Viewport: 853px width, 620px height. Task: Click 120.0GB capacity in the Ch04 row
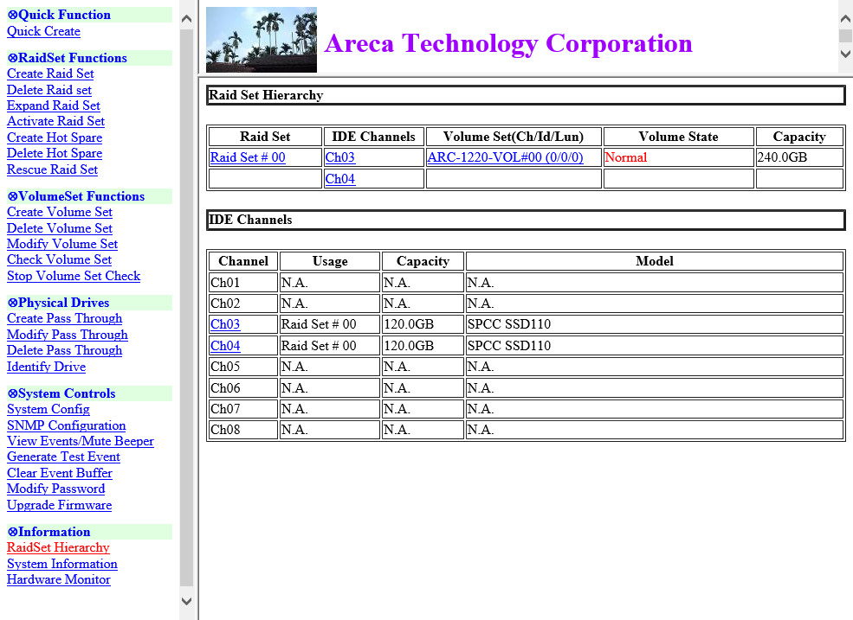coord(409,346)
